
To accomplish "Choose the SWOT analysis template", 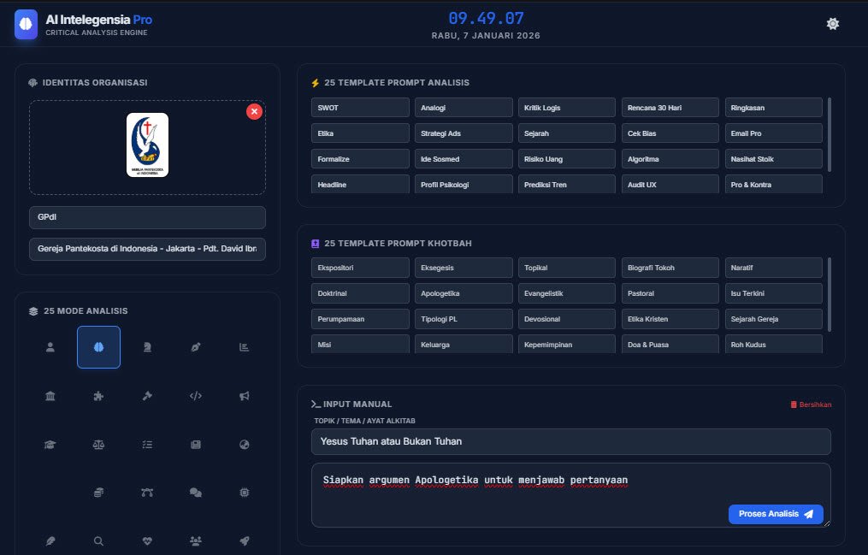I will tap(360, 108).
